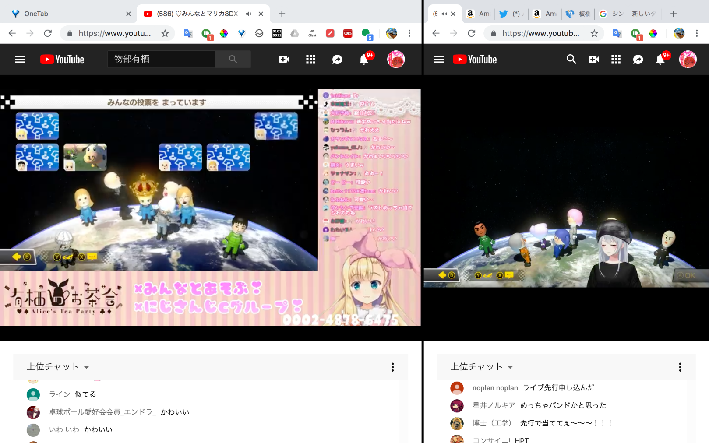Screen dimensions: 709x443
Task: Click the search field containing 物部有栖
Action: pyautogui.click(x=161, y=59)
